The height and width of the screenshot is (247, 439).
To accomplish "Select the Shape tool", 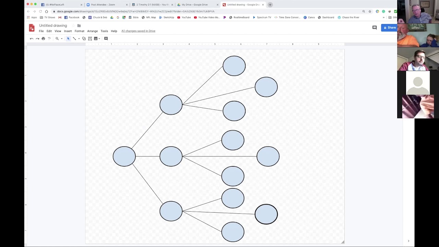I will 84,38.
